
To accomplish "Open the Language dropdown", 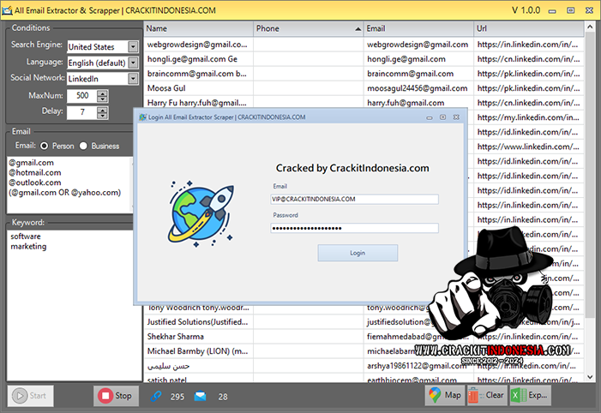I will [133, 63].
